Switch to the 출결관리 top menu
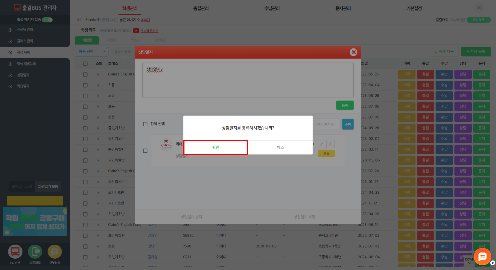This screenshot has height=270, width=496. coord(201,8)
